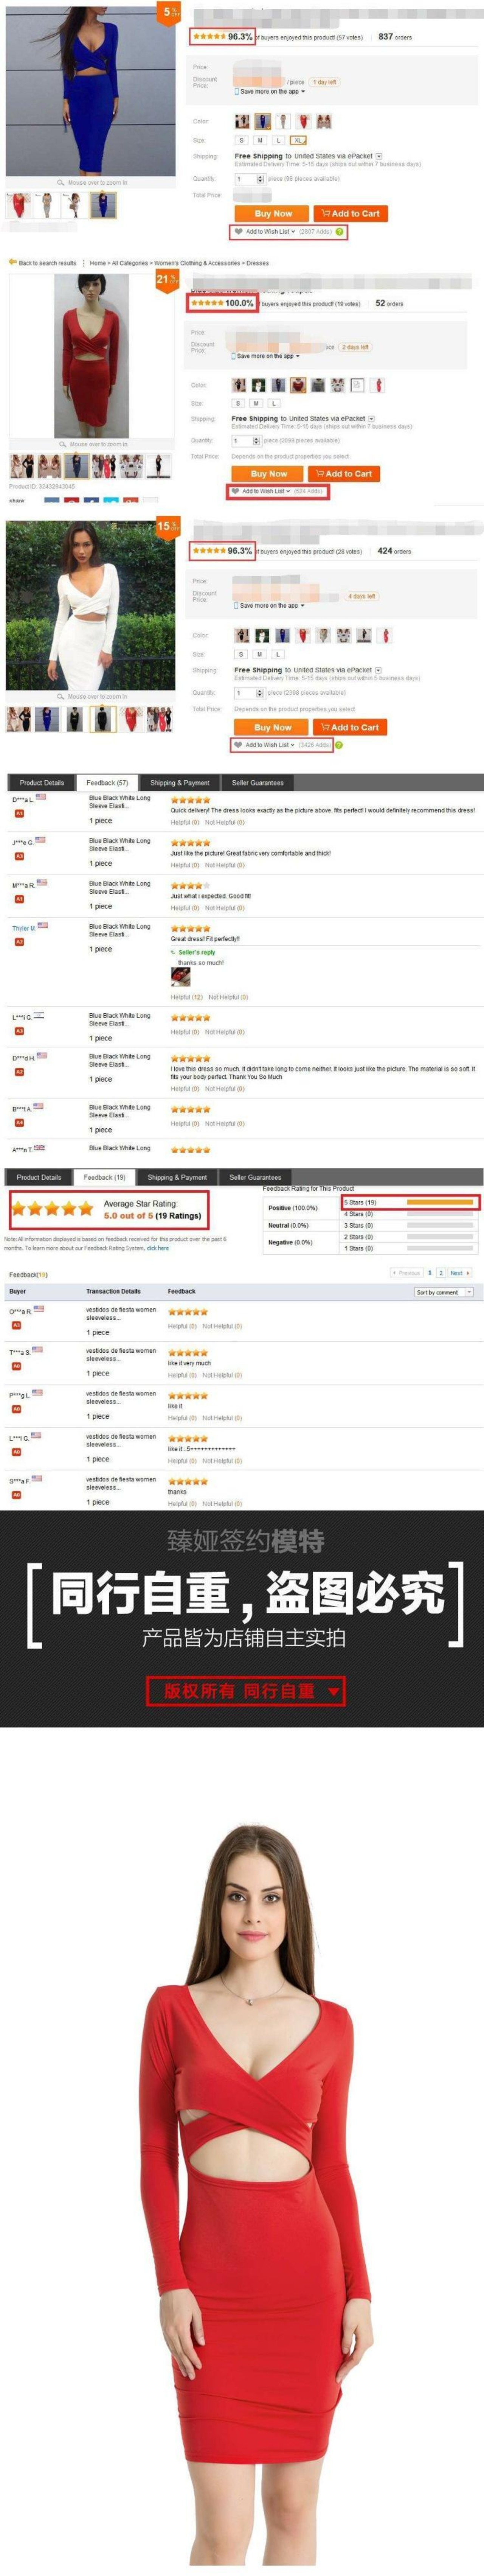The image size is (484, 2576).
Task: Open the Seller Guarantees tab beside Feedback (19)
Action: click(x=255, y=1177)
